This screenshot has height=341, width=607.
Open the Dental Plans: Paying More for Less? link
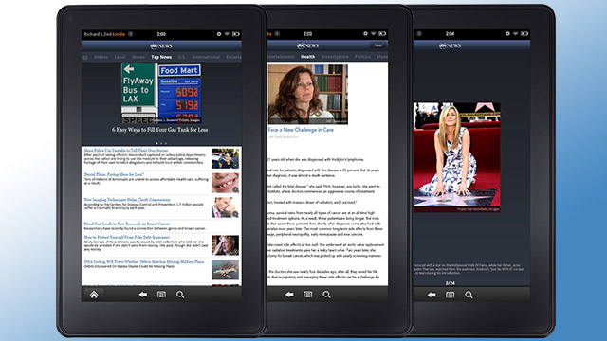tap(114, 174)
